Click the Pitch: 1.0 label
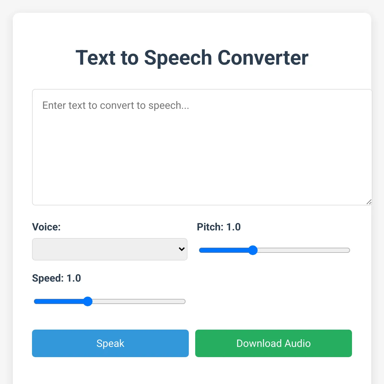384x384 pixels. [x=219, y=227]
